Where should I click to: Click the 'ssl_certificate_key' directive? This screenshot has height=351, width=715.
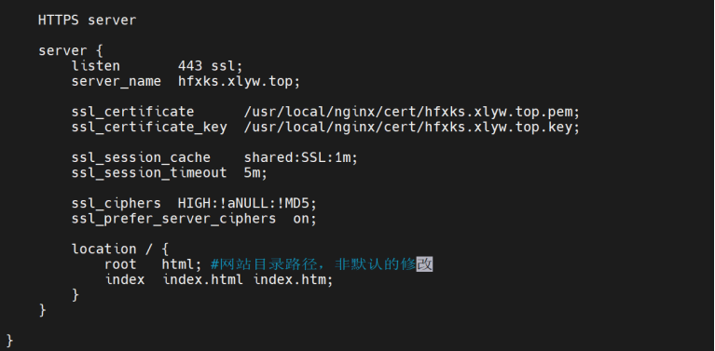149,128
